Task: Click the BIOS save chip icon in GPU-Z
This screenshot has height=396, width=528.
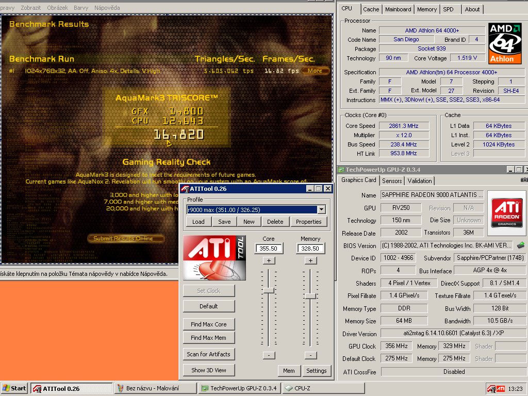Action: tap(521, 245)
